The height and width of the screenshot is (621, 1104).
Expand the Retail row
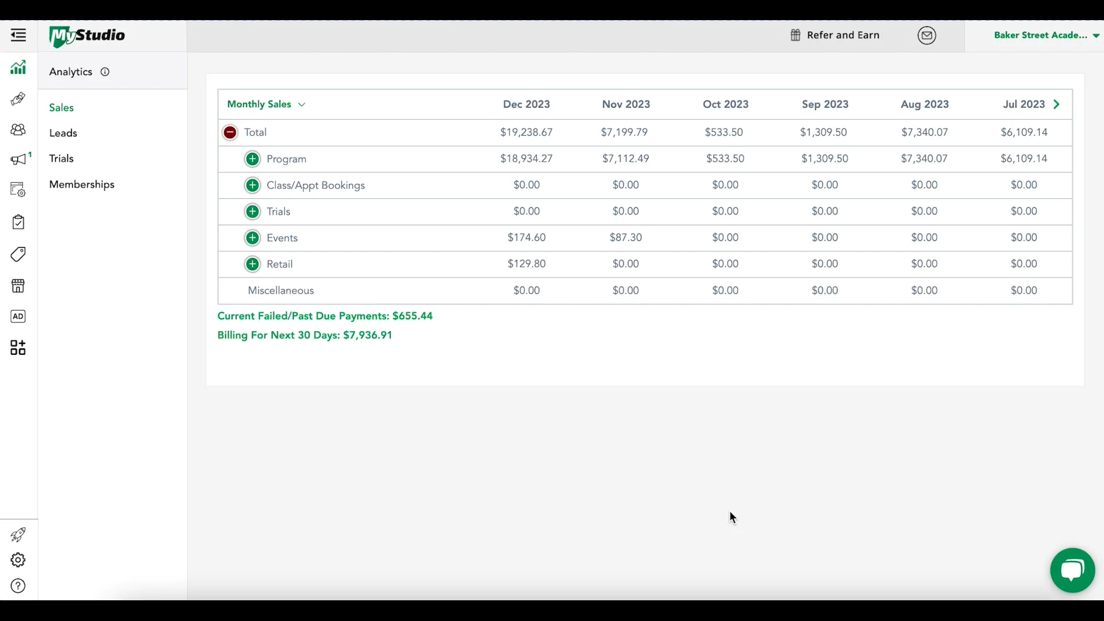[x=252, y=264]
